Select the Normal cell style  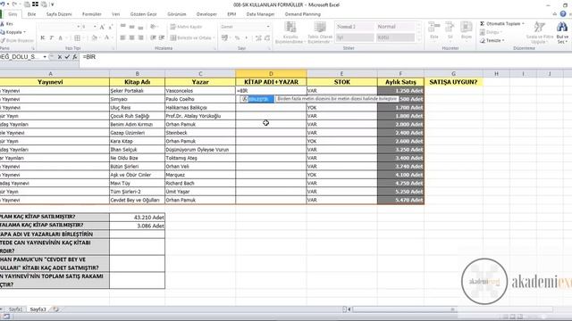(x=395, y=27)
